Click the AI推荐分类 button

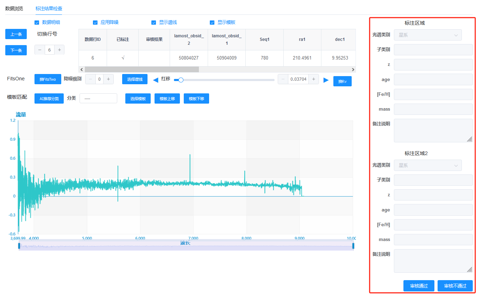(49, 99)
